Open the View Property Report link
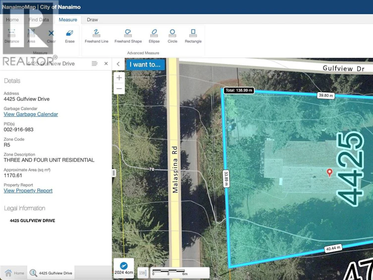The width and height of the screenshot is (373, 280). [28, 191]
